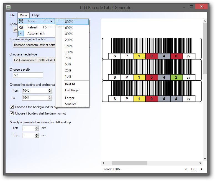Click the to value field
This screenshot has height=181, width=215.
coord(35,98)
